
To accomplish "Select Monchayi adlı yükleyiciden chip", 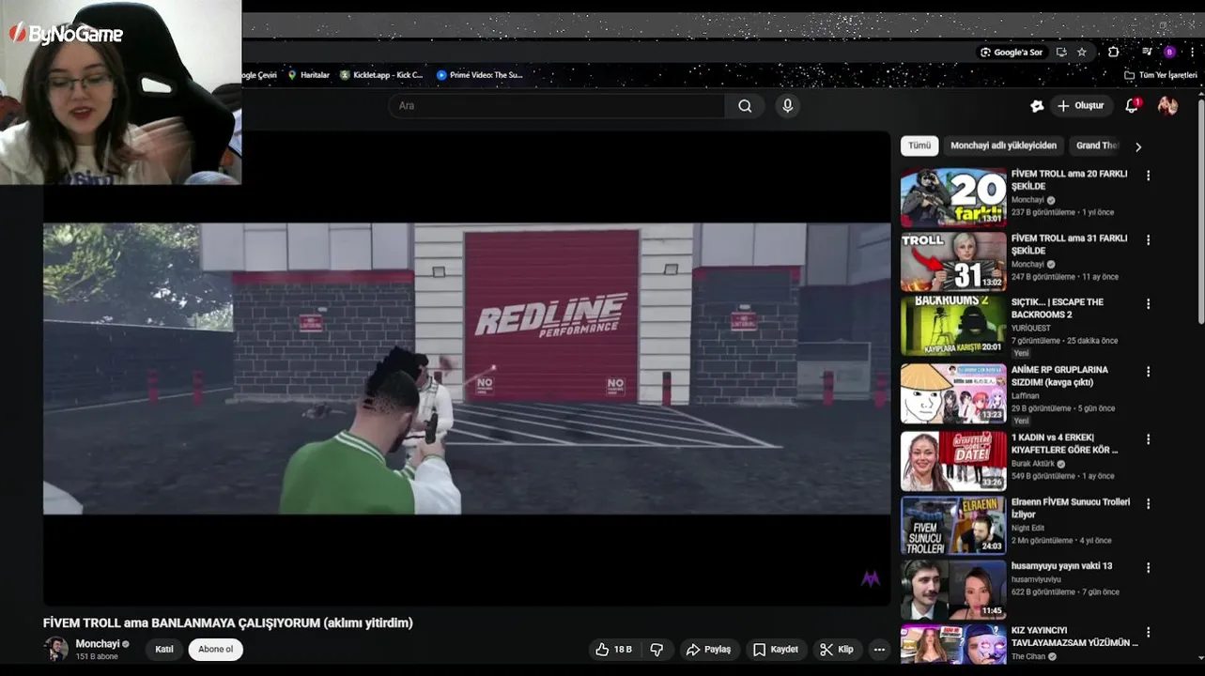I will [1003, 146].
